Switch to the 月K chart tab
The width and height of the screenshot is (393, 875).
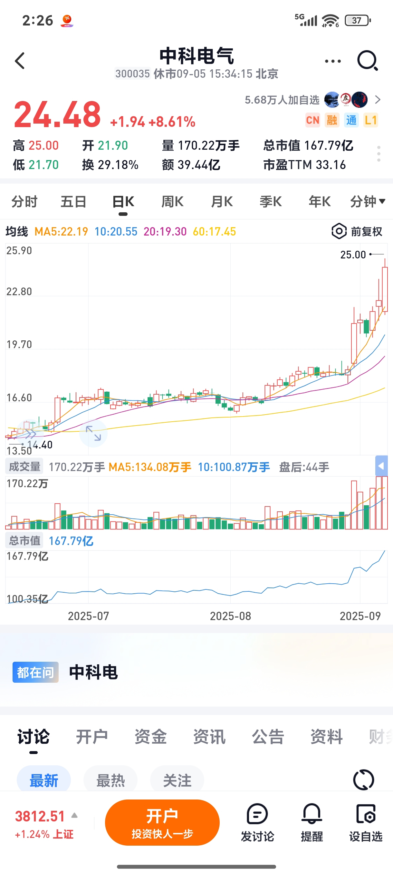222,202
